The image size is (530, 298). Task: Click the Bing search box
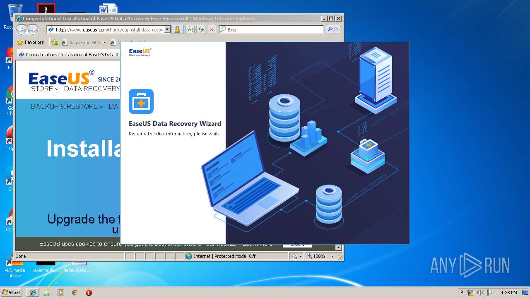(271, 29)
